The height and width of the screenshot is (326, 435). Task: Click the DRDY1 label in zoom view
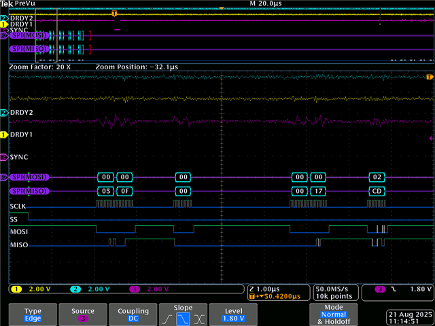tap(21, 134)
